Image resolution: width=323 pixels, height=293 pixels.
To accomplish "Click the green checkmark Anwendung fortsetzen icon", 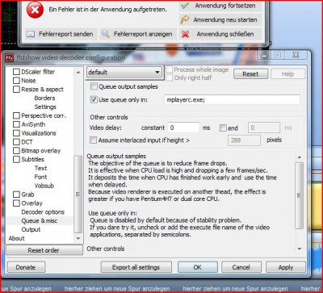I will point(185,6).
